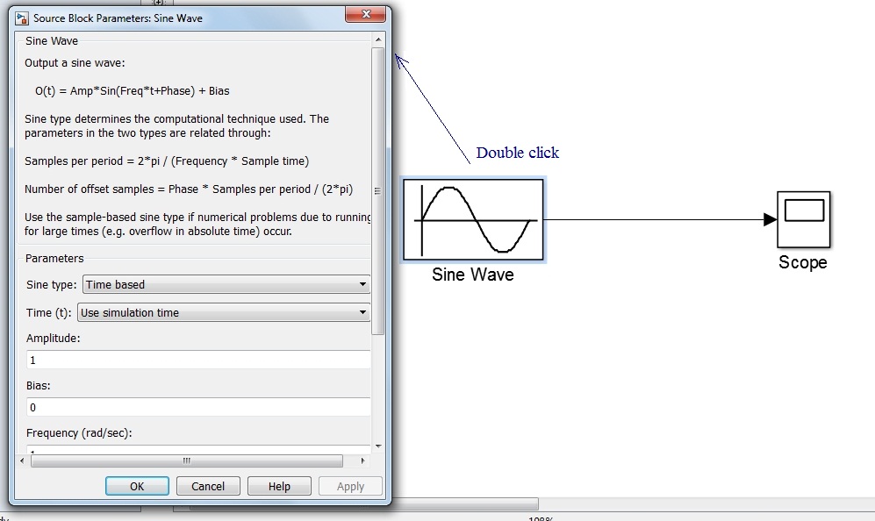Click the dialog's vertical scrollbar up arrow
Viewport: 875px width, 521px height.
[x=378, y=40]
